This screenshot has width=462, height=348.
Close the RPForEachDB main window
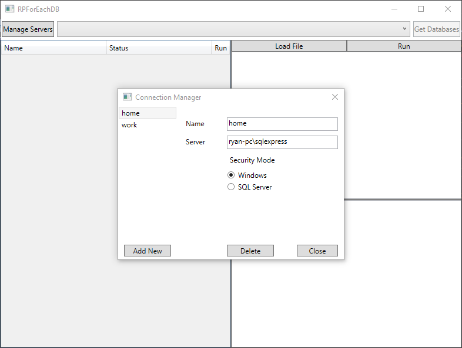[x=448, y=9]
